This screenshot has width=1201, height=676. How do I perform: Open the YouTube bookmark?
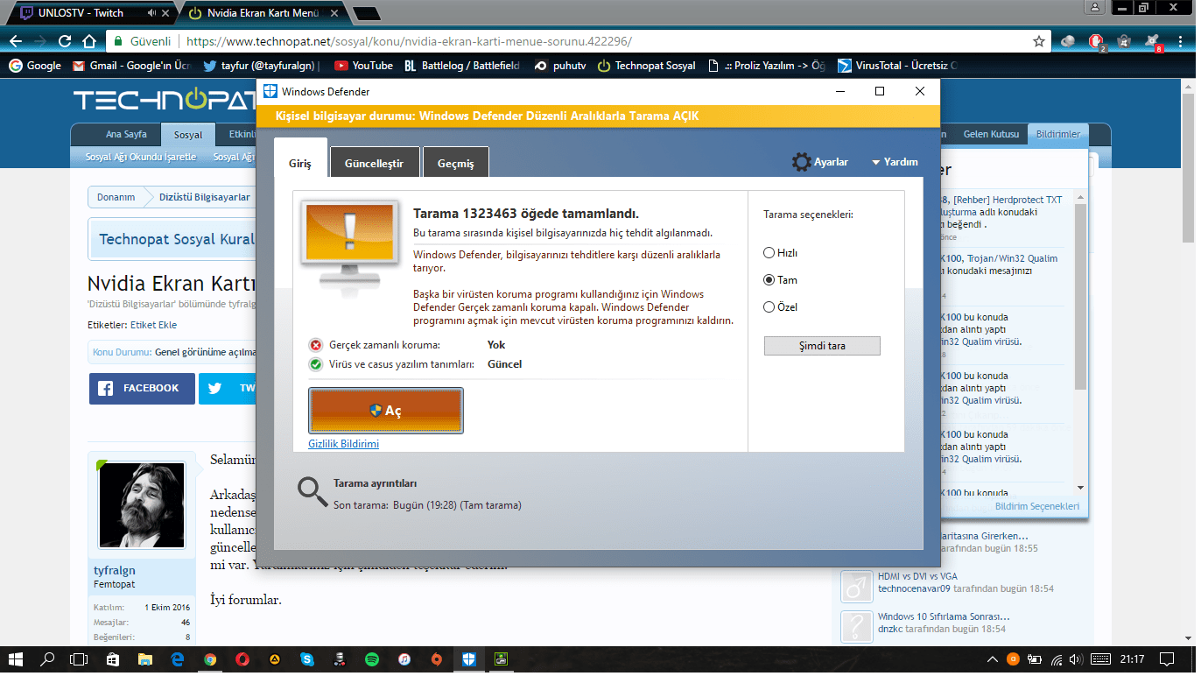pos(363,66)
